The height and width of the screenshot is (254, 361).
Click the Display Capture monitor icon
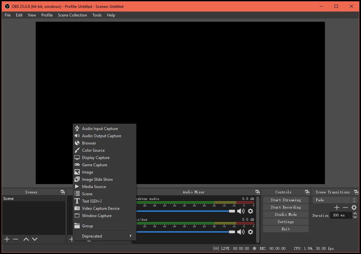tap(77, 158)
